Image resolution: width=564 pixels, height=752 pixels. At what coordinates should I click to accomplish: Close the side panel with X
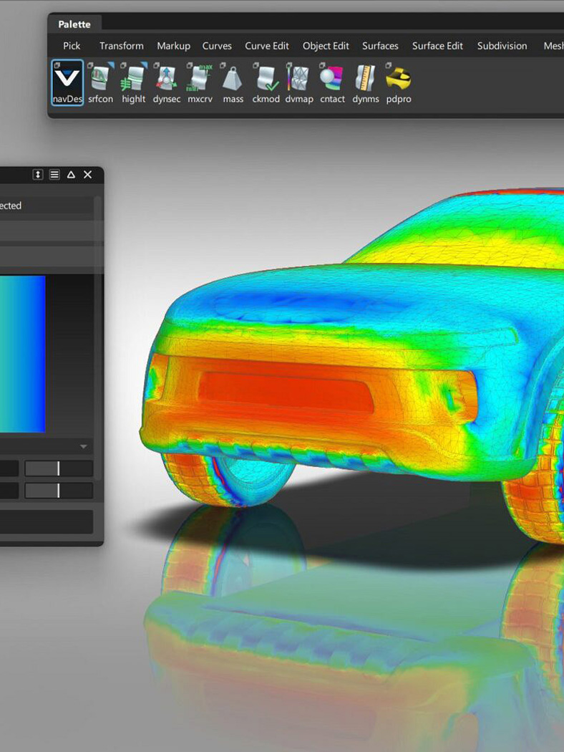point(88,175)
